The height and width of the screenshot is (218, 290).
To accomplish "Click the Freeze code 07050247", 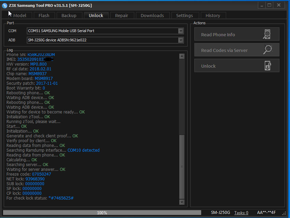I will pyautogui.click(x=41, y=174).
